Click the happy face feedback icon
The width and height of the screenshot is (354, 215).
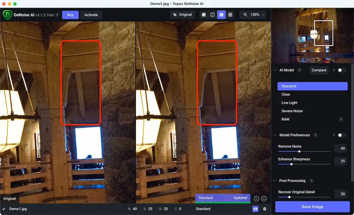pyautogui.click(x=256, y=198)
